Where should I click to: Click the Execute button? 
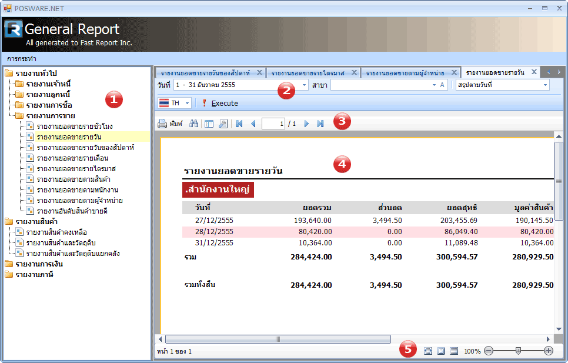(x=219, y=103)
